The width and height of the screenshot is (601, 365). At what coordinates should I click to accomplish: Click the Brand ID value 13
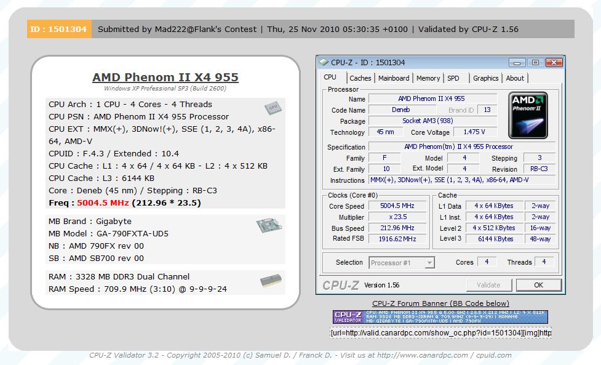tap(487, 110)
